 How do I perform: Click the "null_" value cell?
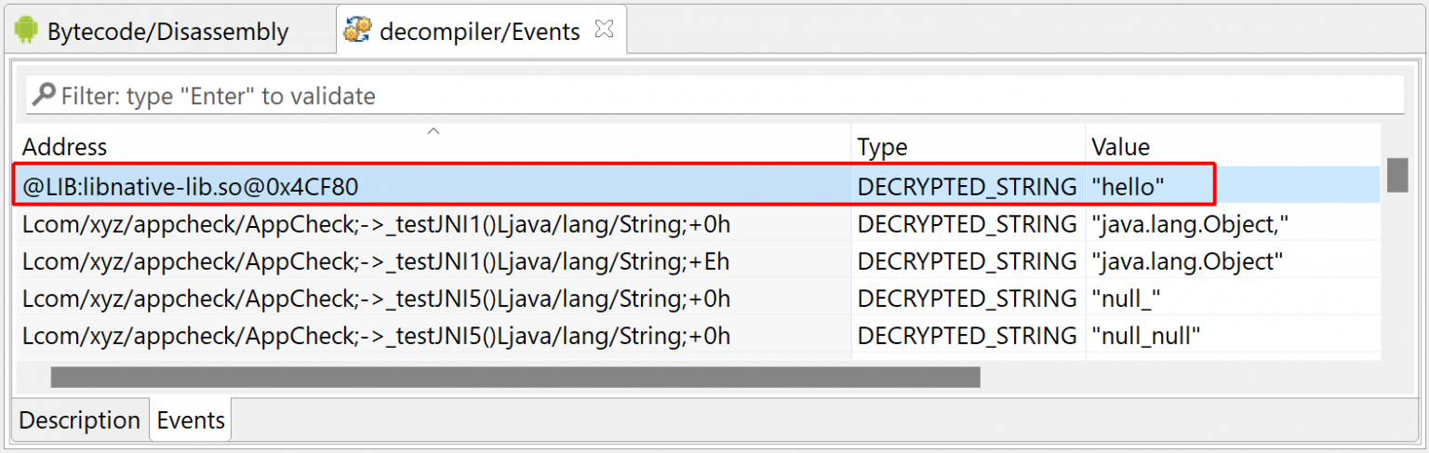point(1126,299)
